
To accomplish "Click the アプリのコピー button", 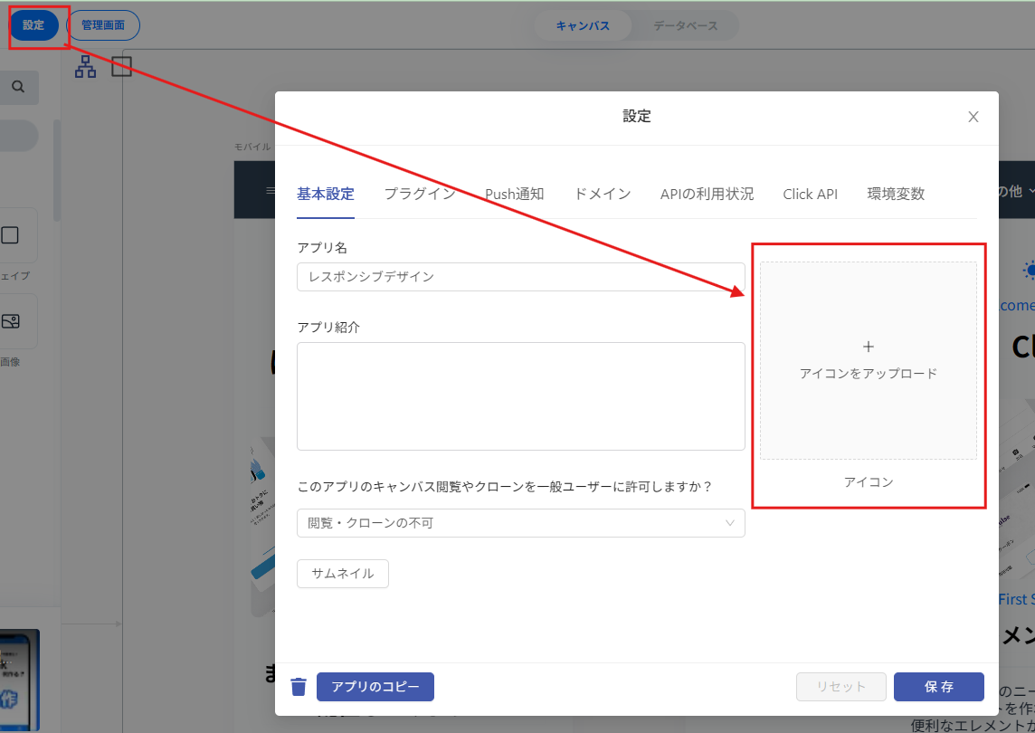I will click(x=375, y=687).
